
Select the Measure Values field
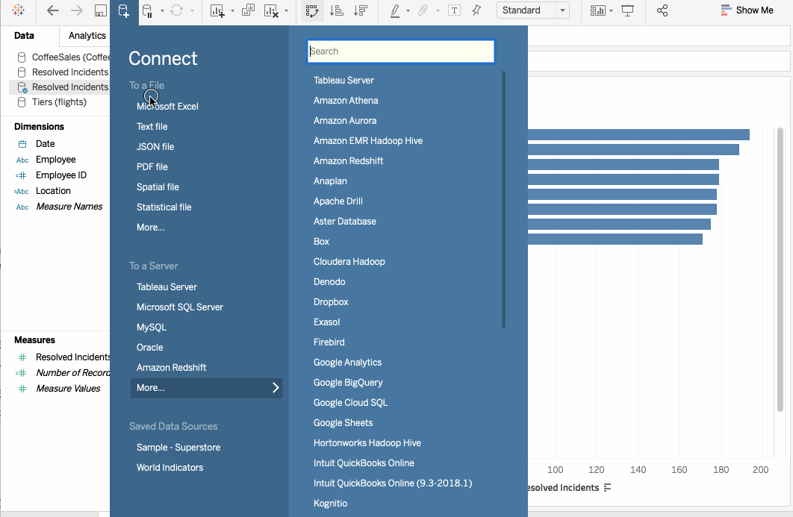pos(68,389)
